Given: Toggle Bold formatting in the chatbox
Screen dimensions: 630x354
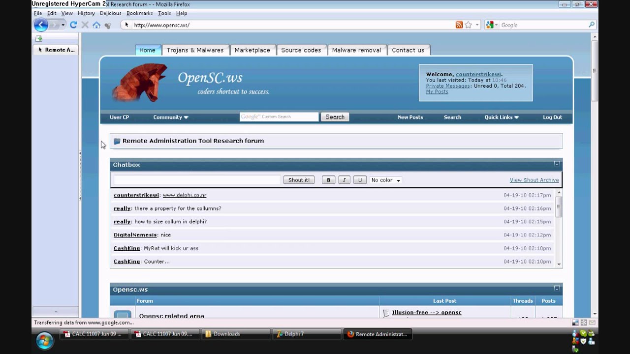Looking at the screenshot, I should click(328, 180).
